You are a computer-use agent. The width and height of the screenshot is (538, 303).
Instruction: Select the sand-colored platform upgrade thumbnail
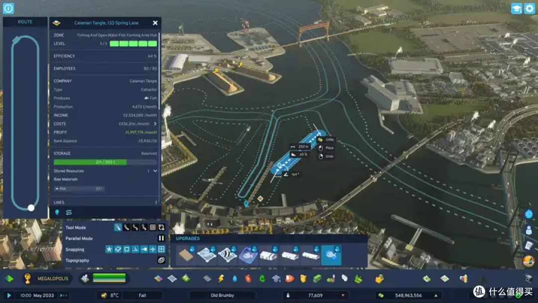tap(186, 255)
